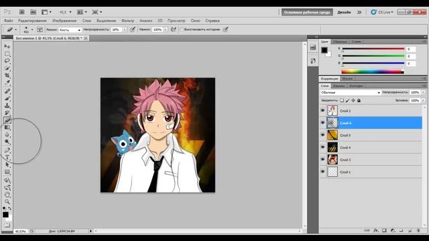Select the Dodge tool
The image size is (429, 241).
[7, 142]
